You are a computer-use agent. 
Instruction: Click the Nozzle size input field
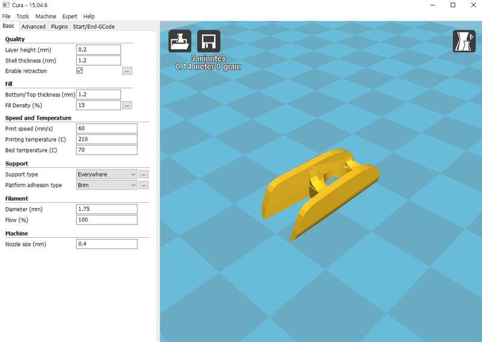pyautogui.click(x=107, y=244)
